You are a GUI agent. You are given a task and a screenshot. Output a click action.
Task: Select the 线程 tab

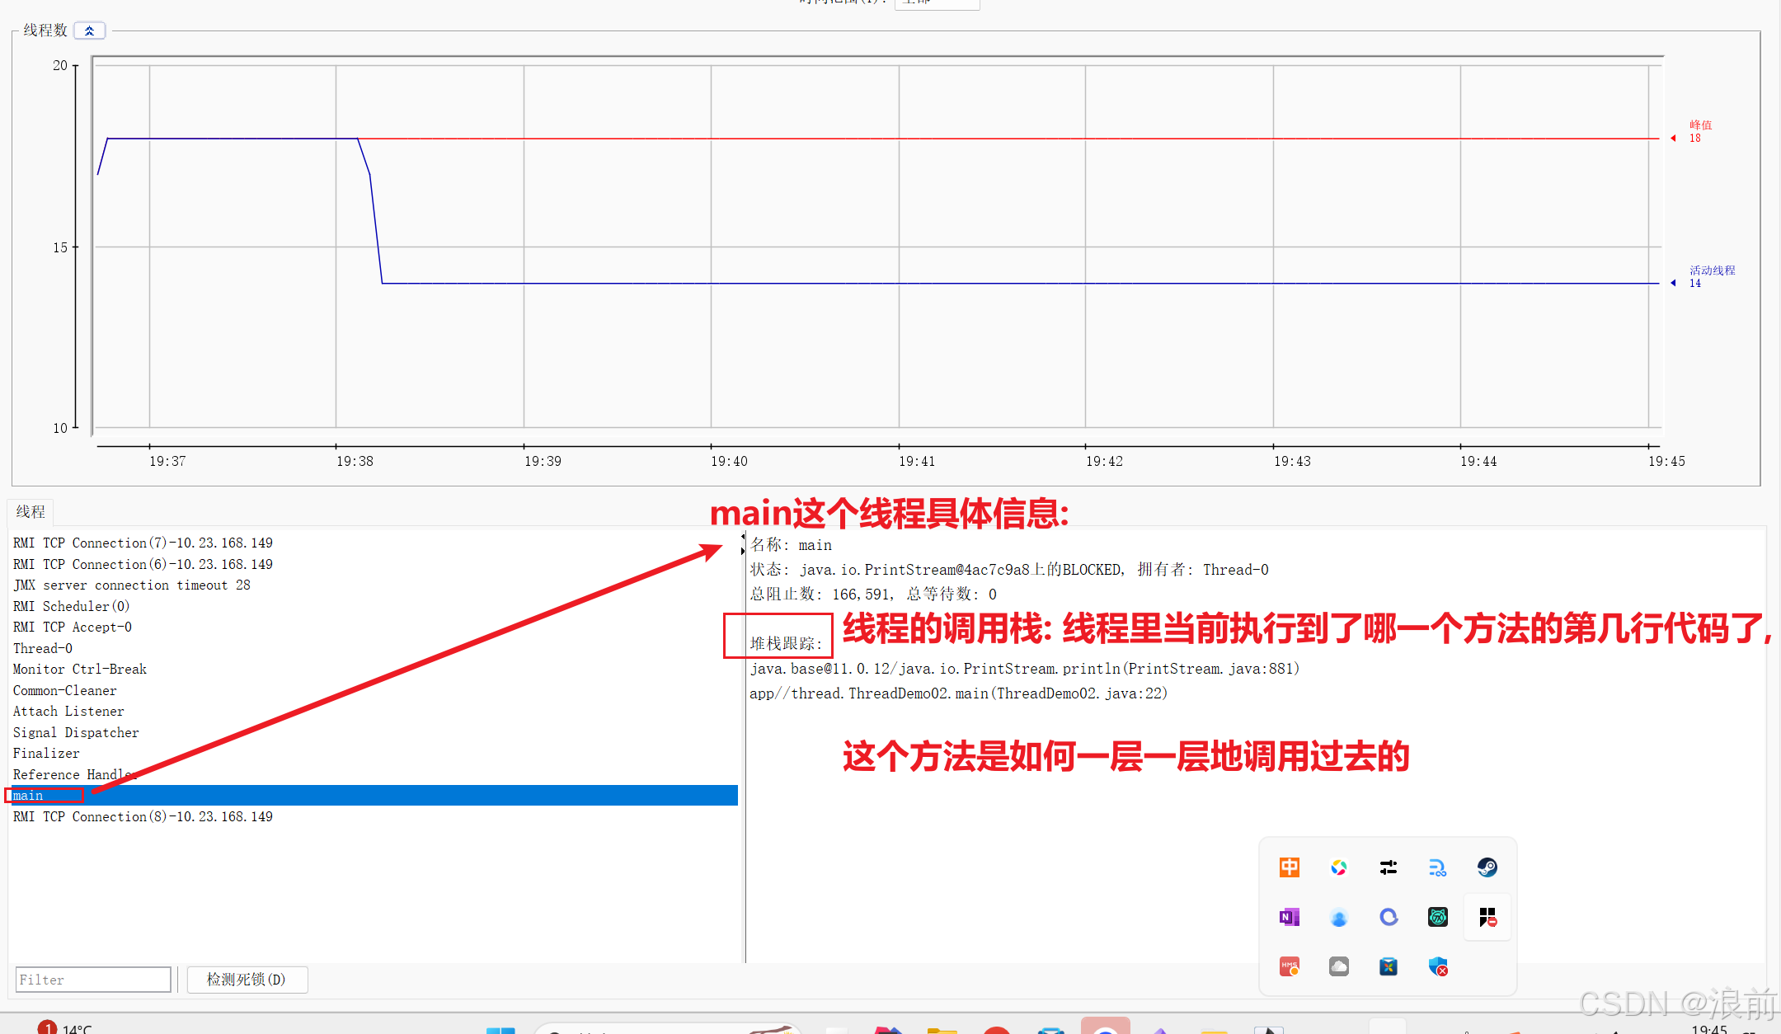tap(31, 512)
